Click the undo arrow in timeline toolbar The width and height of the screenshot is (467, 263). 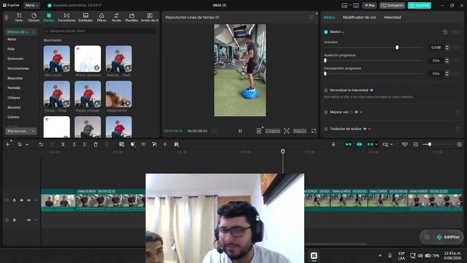[x=41, y=144]
